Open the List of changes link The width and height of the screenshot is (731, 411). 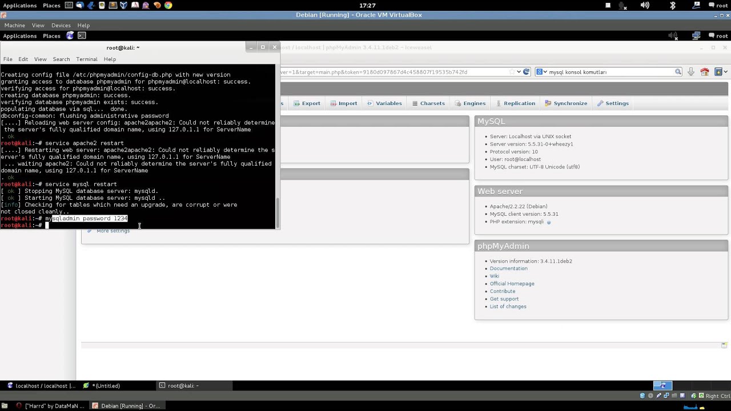(x=508, y=307)
